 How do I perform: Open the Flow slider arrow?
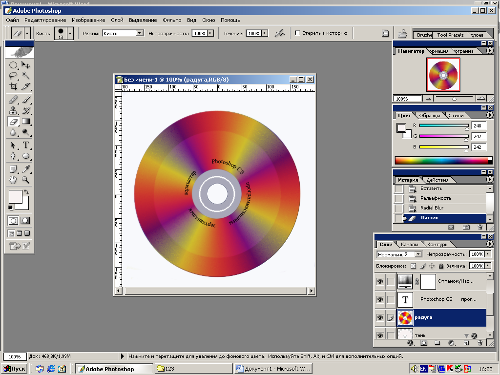point(265,33)
